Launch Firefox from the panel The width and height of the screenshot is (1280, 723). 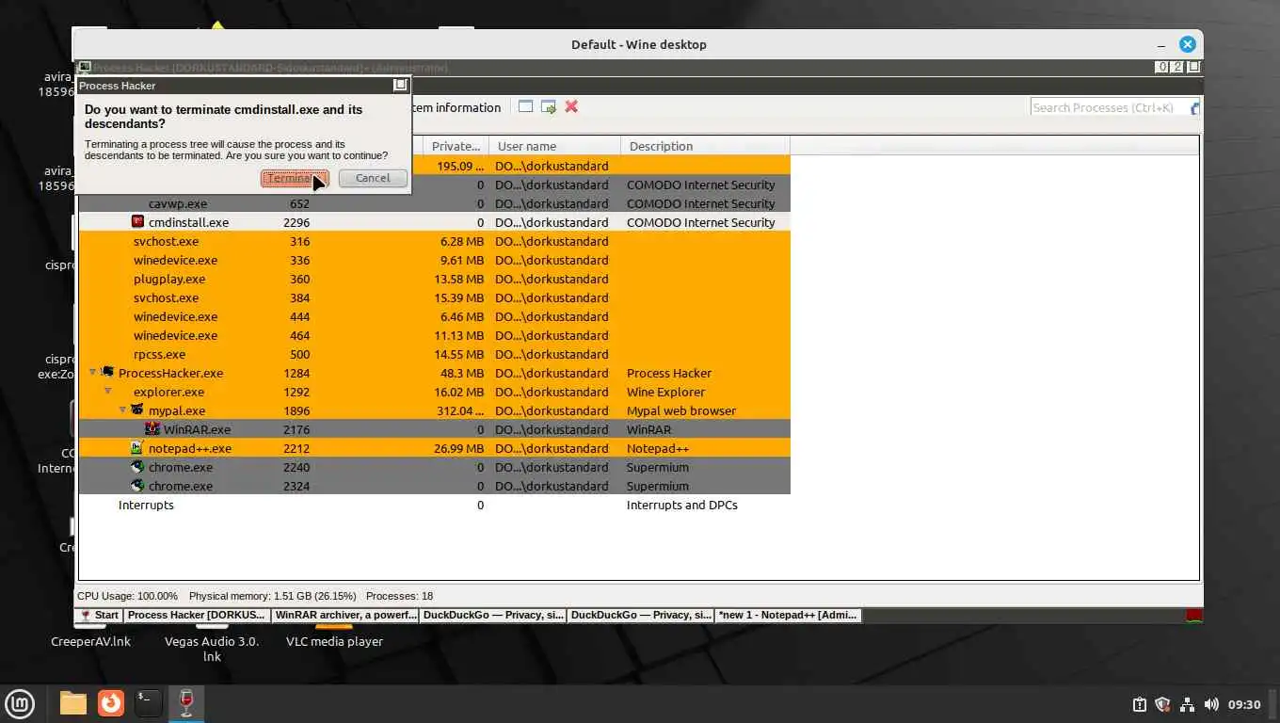click(111, 703)
